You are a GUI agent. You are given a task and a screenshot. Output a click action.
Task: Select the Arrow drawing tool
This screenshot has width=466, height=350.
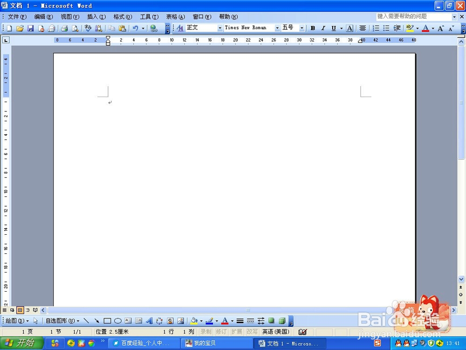tap(96, 321)
